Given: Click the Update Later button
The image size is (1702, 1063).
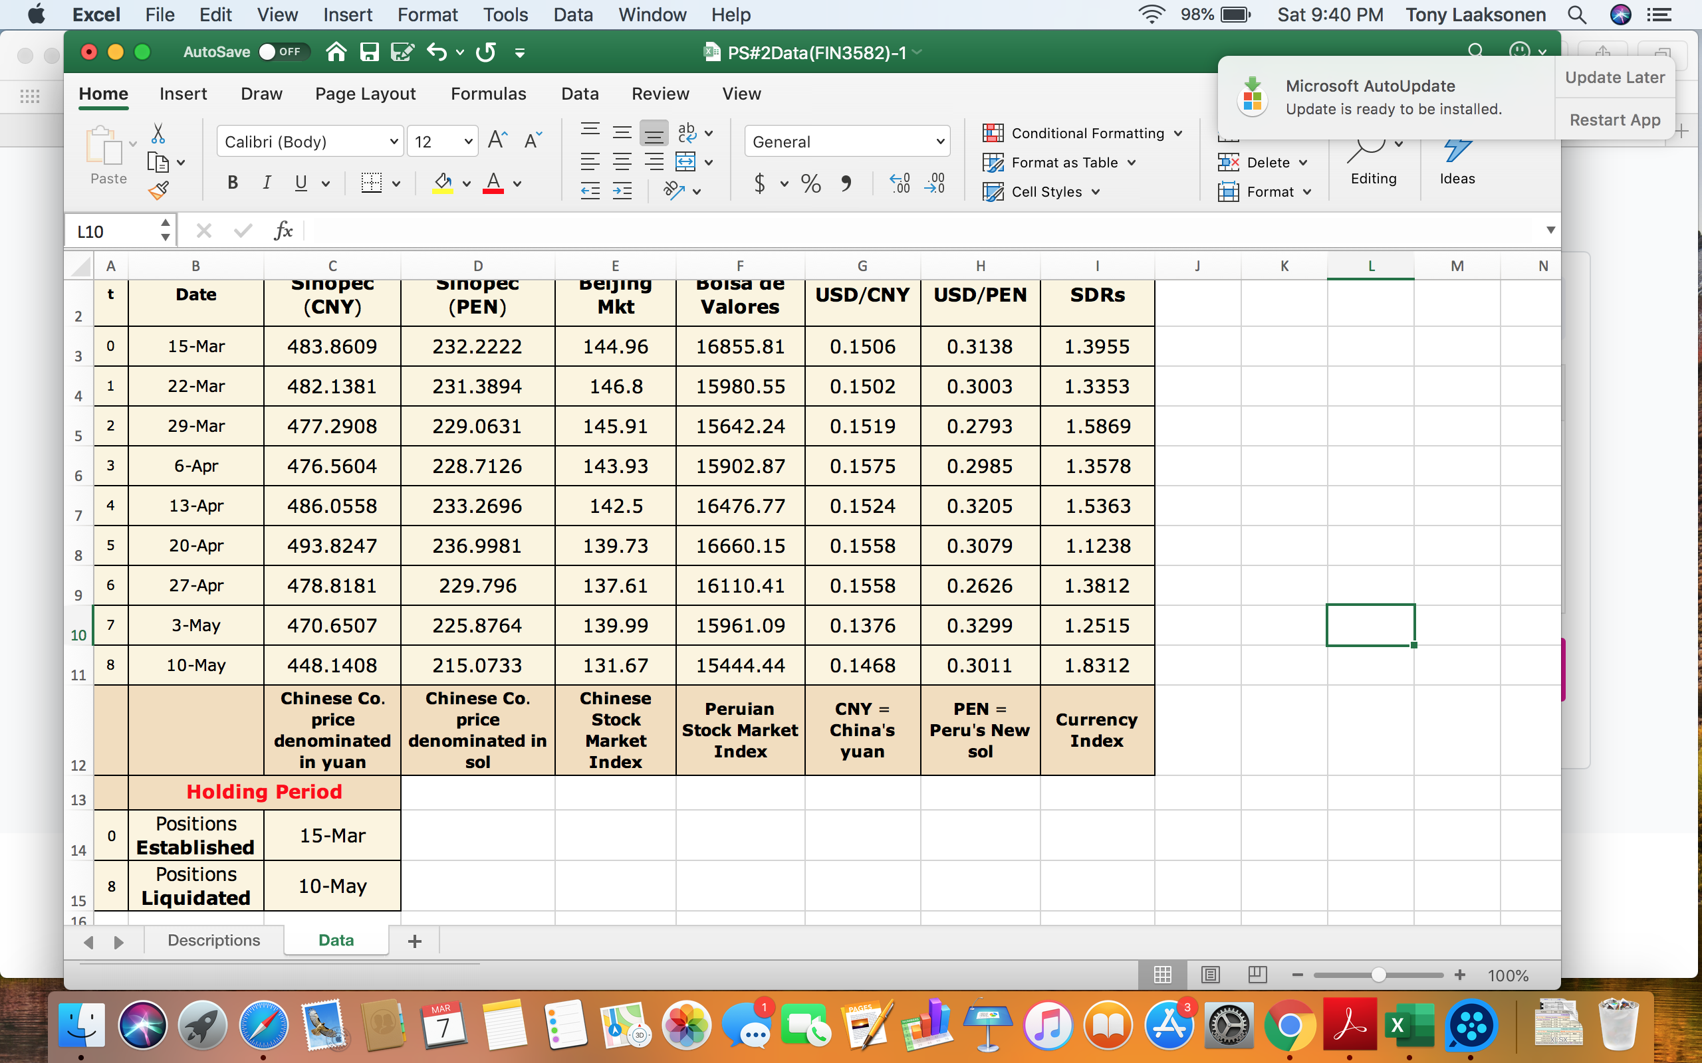Looking at the screenshot, I should (x=1614, y=77).
